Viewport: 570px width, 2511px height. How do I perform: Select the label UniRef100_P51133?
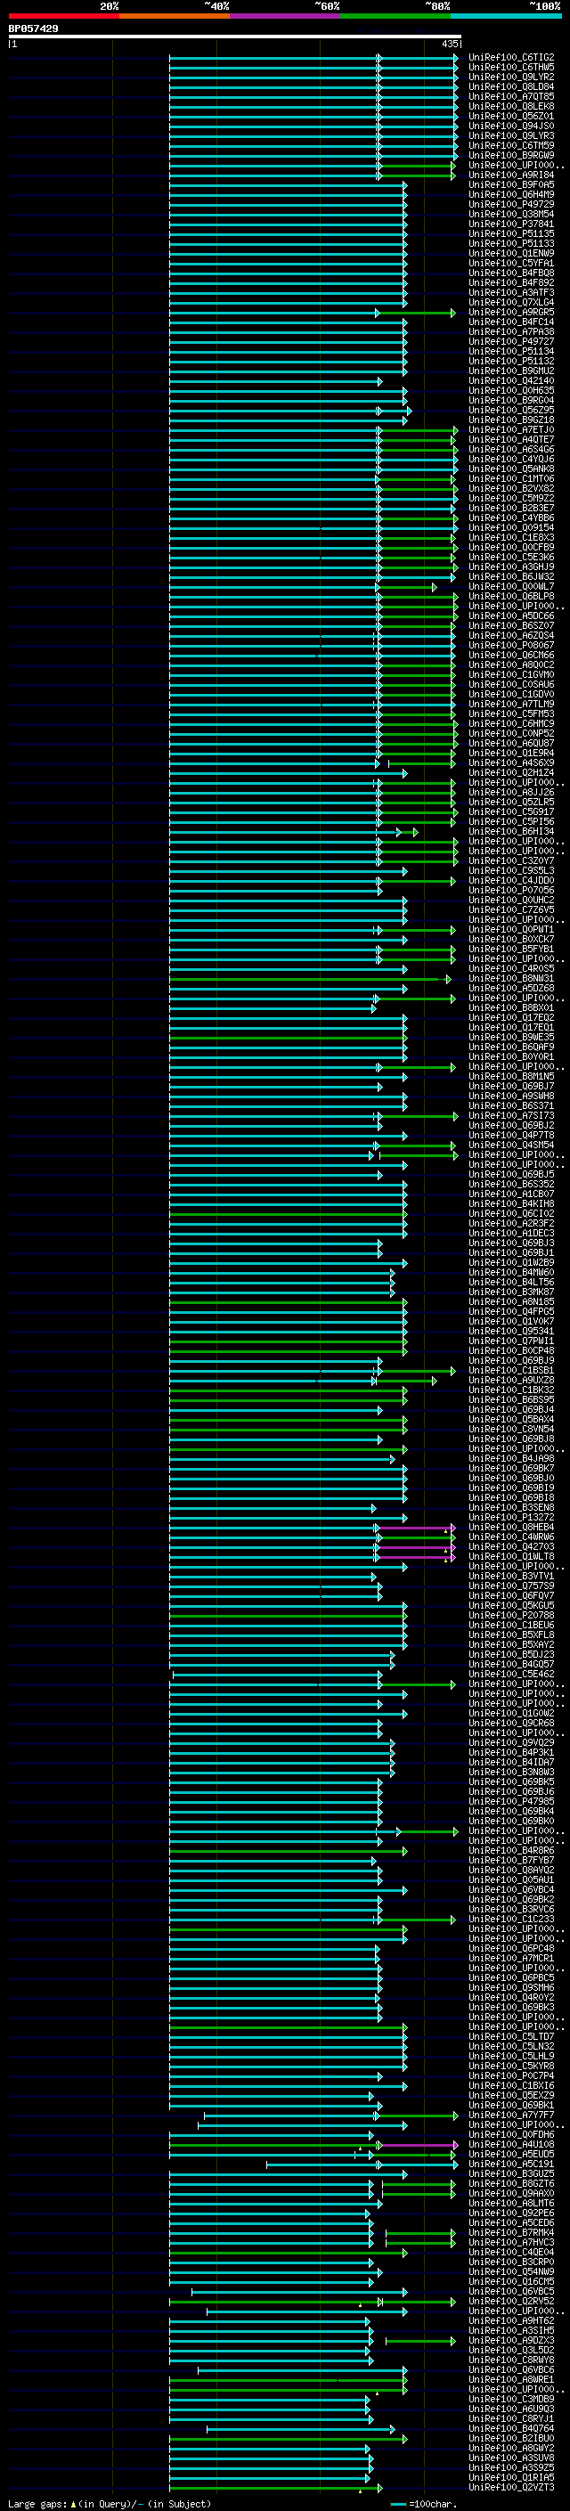click(x=510, y=244)
